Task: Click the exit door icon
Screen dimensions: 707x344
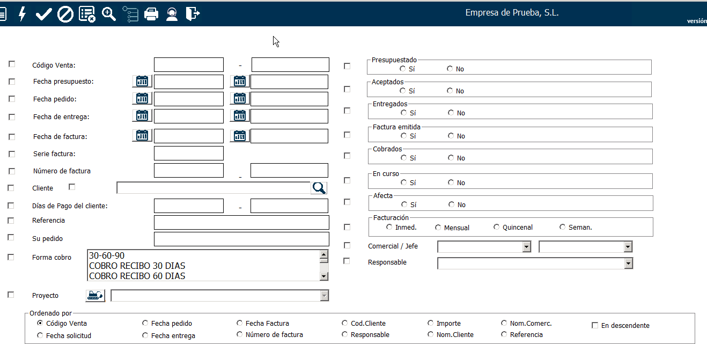Action: tap(193, 14)
